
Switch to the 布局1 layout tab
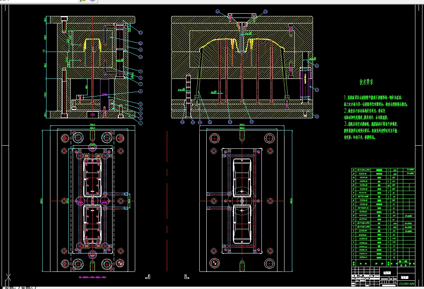point(10,288)
